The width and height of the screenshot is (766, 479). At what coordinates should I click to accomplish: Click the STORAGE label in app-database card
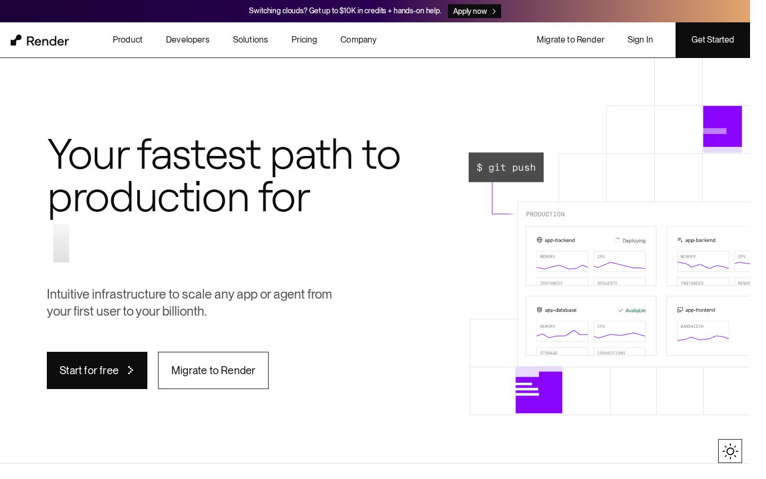click(549, 353)
